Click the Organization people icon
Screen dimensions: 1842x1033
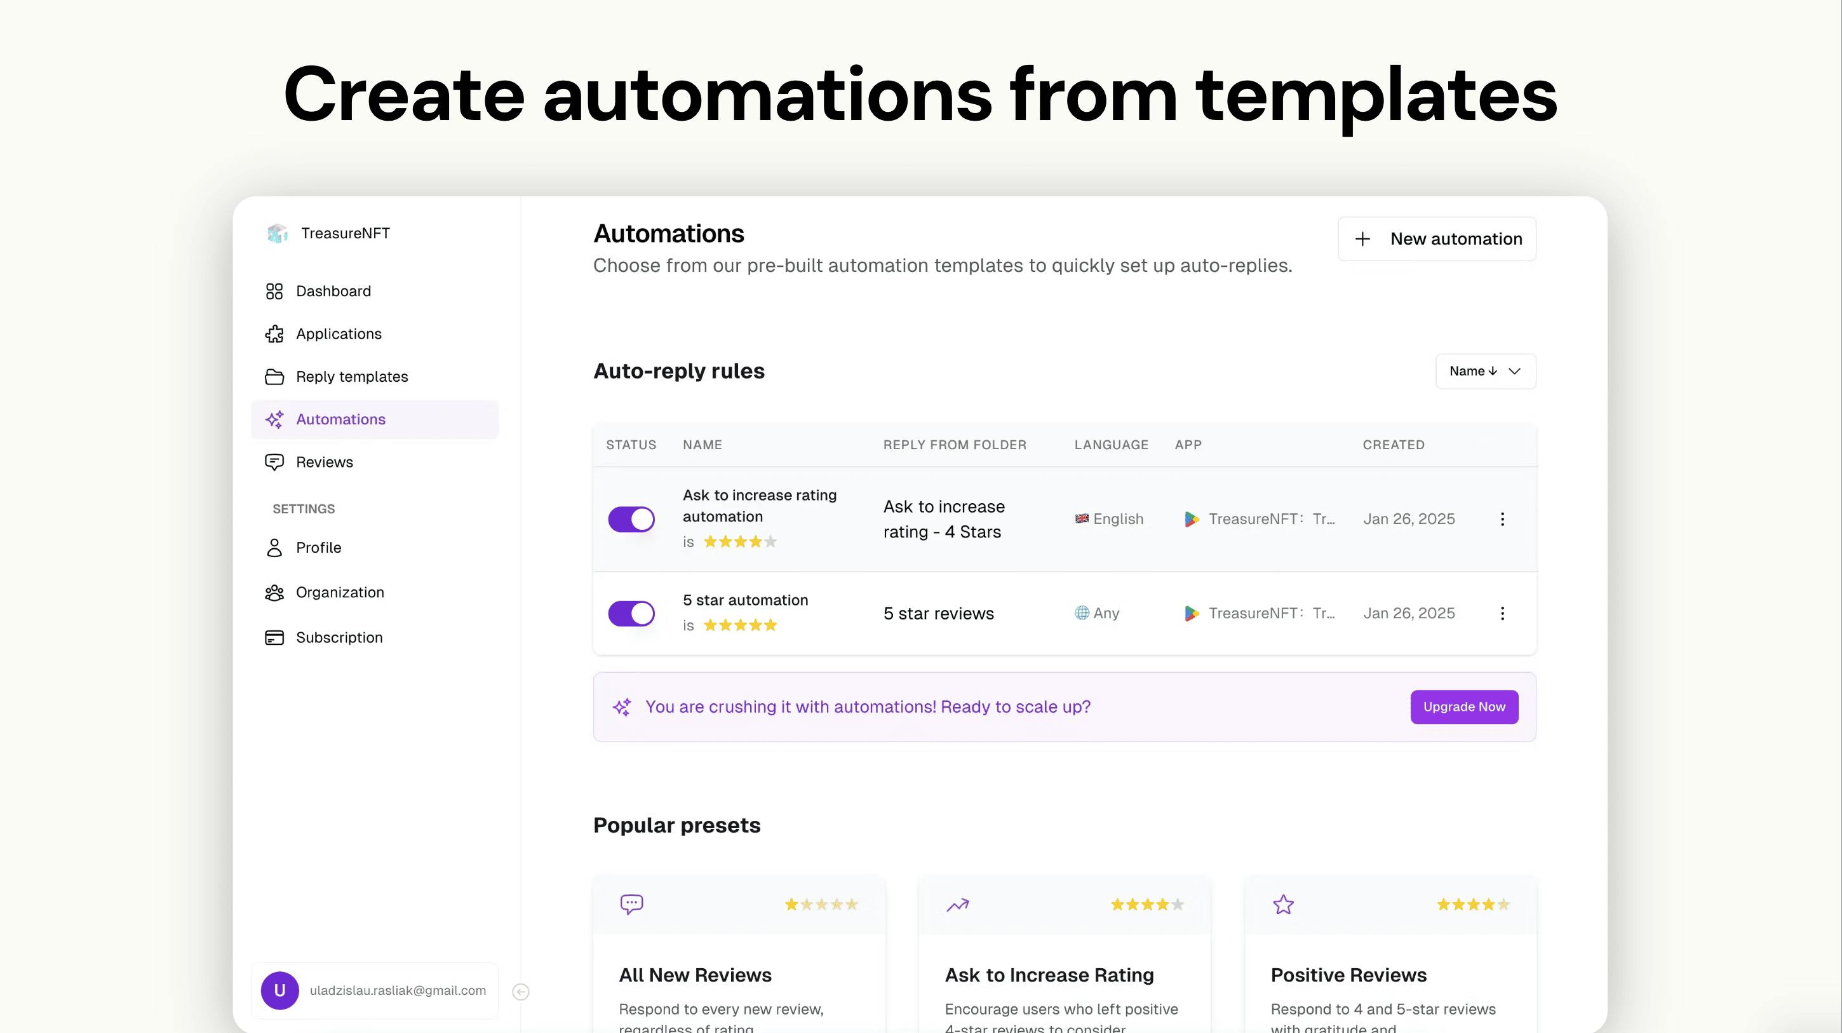(x=274, y=592)
